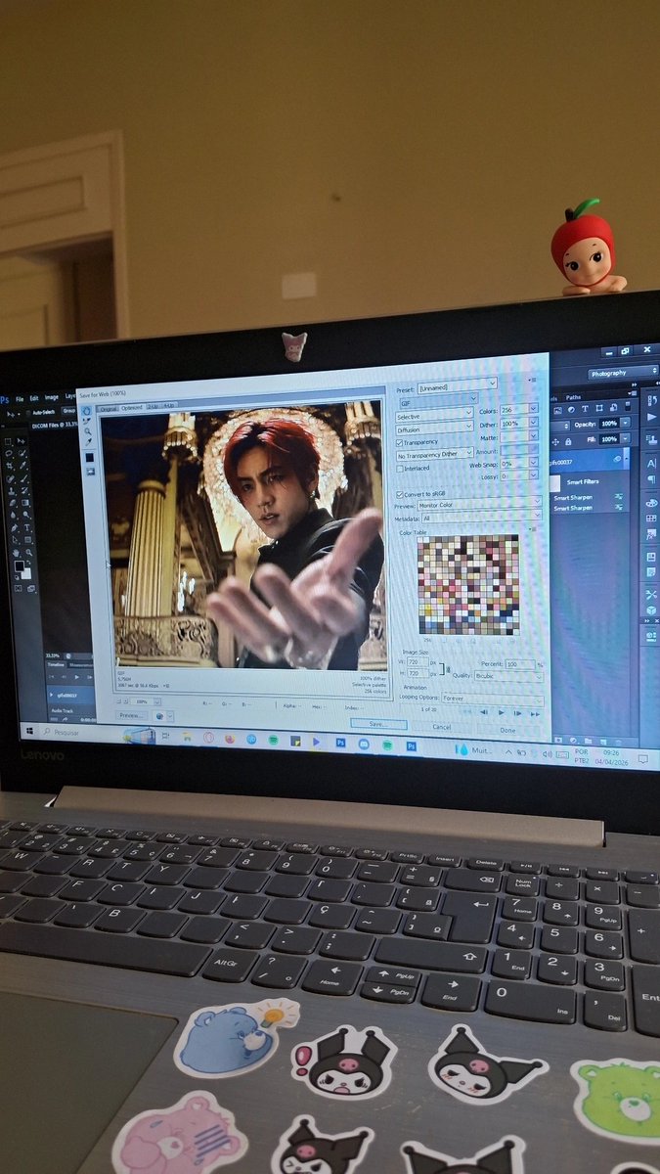
Task: Switch to the 4-Up tab
Action: [x=168, y=404]
